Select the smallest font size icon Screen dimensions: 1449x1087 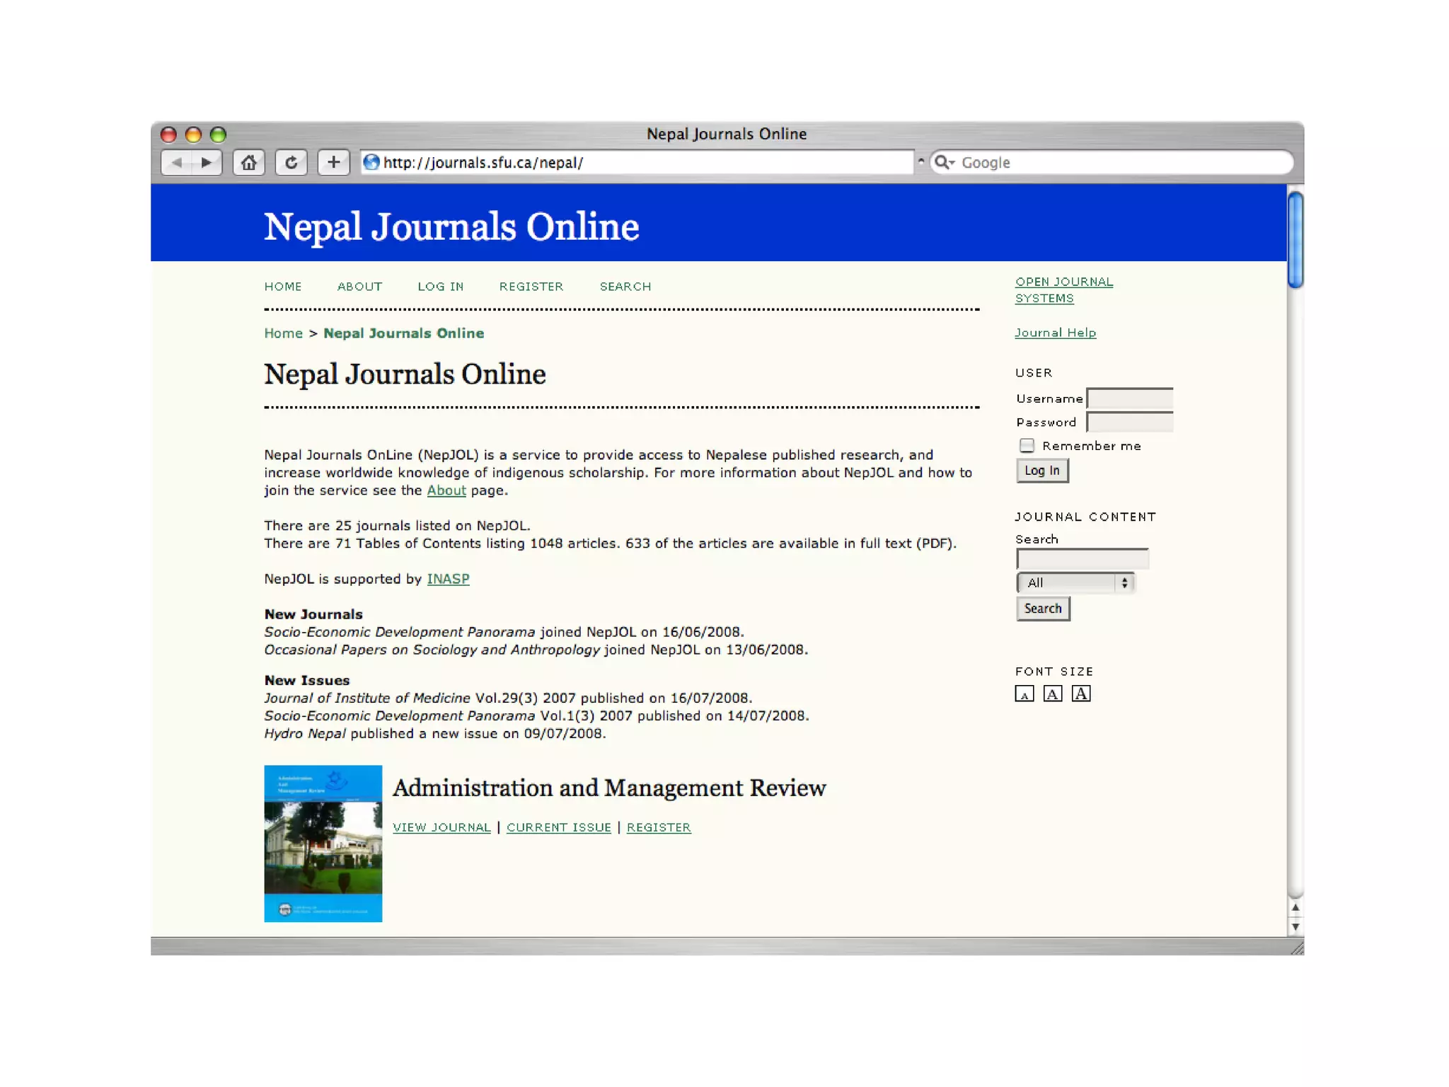pos(1024,694)
